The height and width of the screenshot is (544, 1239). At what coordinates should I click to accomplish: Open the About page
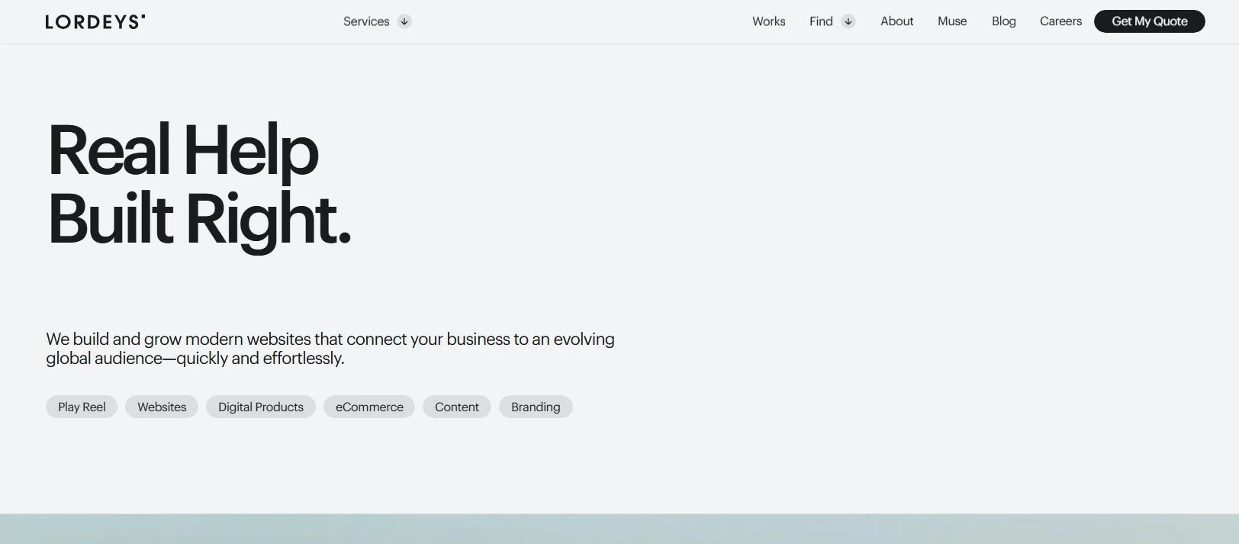point(896,21)
